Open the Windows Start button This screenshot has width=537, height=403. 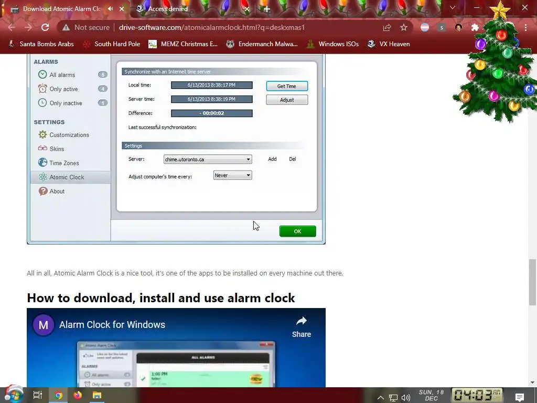14,395
